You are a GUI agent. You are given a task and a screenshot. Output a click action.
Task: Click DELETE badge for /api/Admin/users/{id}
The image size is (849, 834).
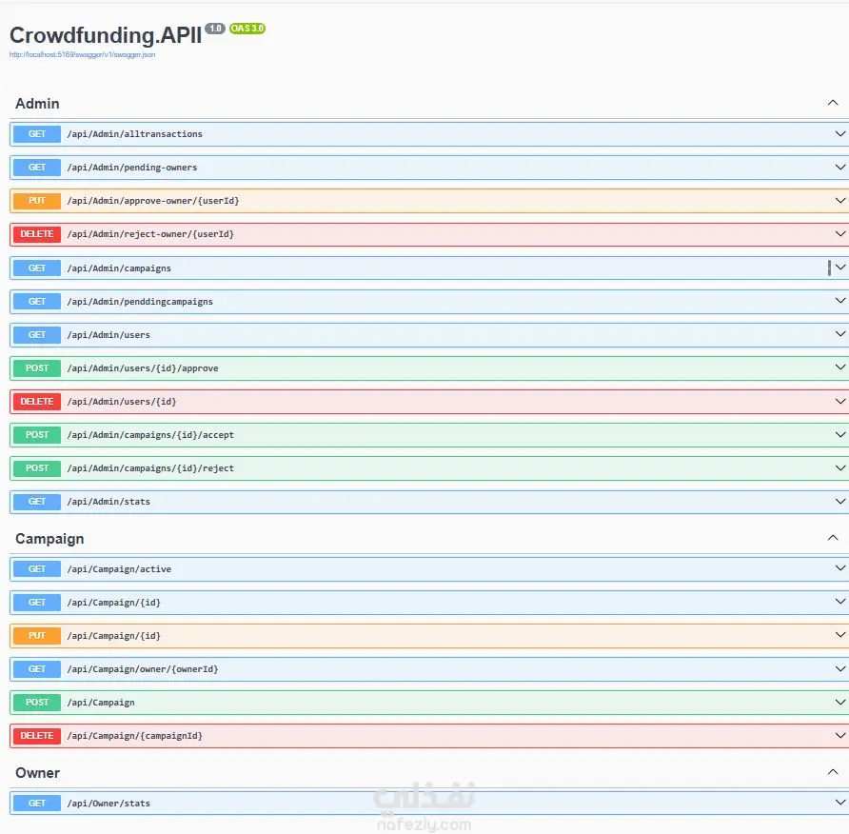pos(37,402)
